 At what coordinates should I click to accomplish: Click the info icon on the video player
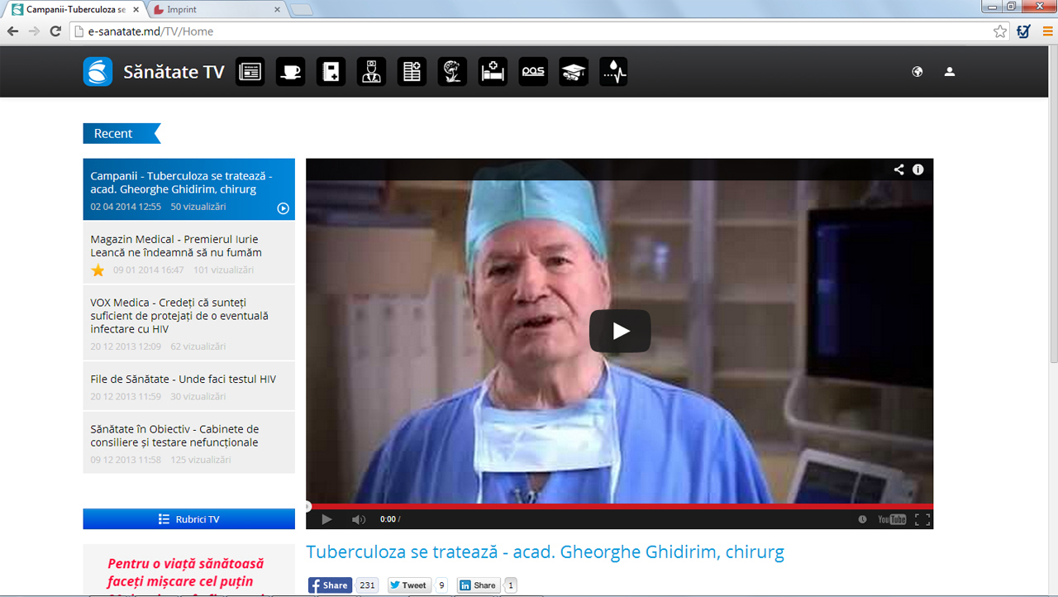(x=917, y=169)
